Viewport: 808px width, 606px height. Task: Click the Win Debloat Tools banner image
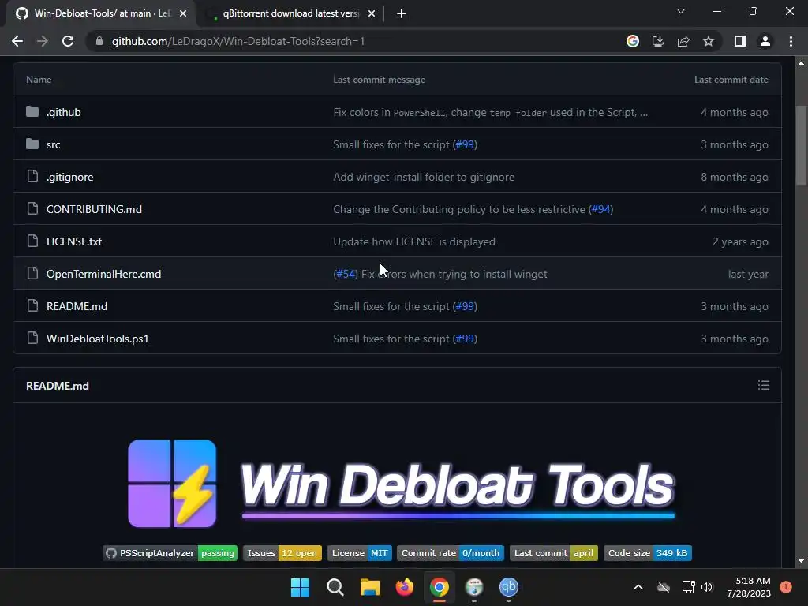tap(402, 484)
